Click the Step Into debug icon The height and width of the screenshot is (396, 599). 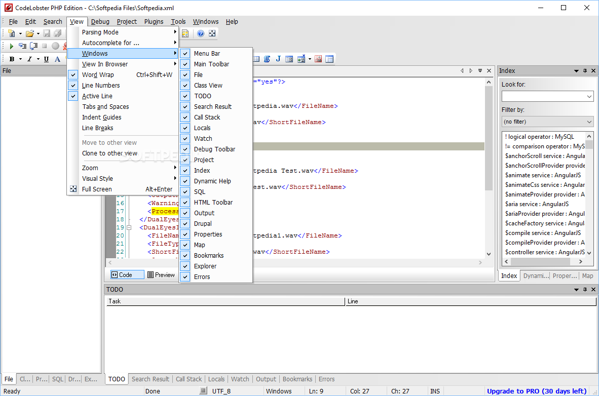22,46
